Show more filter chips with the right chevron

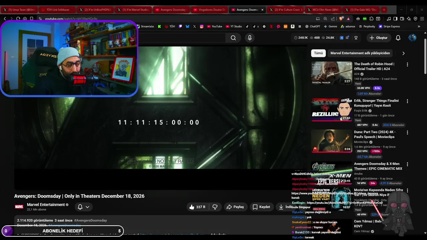tap(403, 53)
